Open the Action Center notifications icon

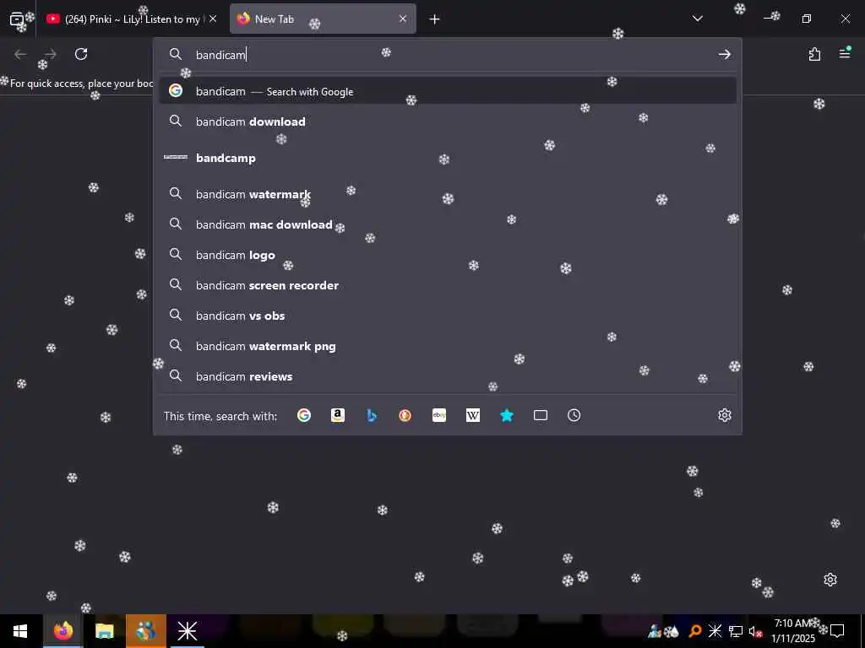click(837, 631)
